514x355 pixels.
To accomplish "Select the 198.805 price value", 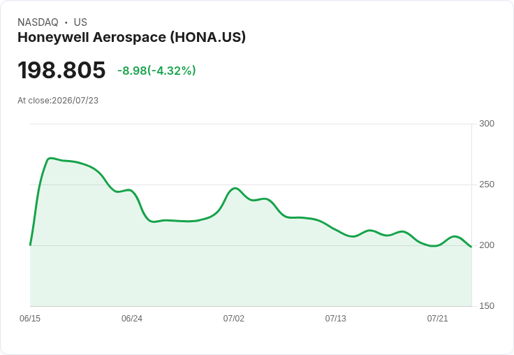I will point(61,70).
